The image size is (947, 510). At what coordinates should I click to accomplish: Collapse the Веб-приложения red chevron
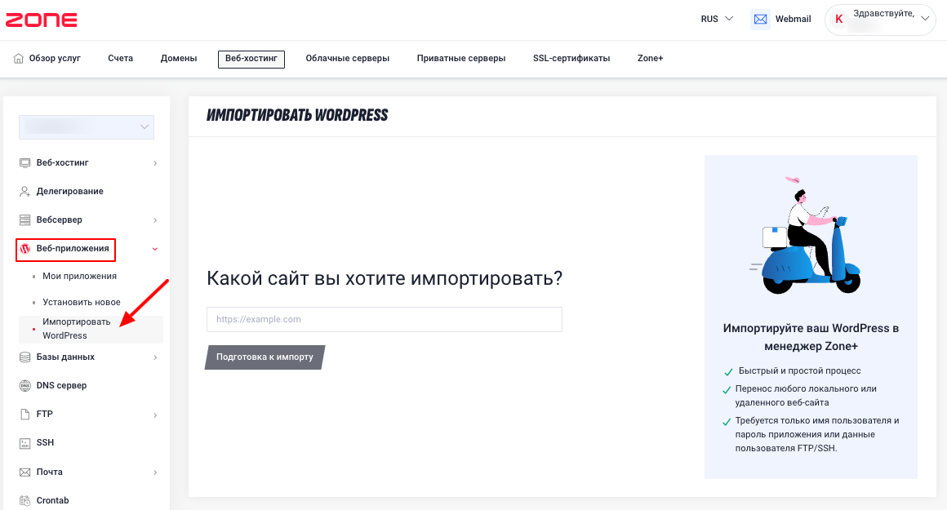(155, 249)
